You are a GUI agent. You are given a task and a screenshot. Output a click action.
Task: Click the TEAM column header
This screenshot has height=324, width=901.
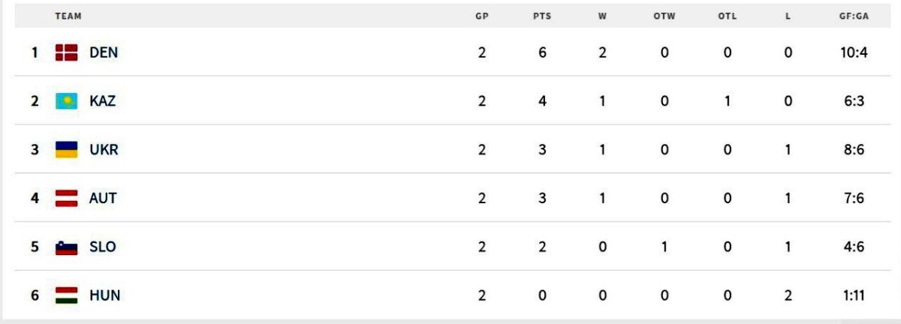pos(68,16)
